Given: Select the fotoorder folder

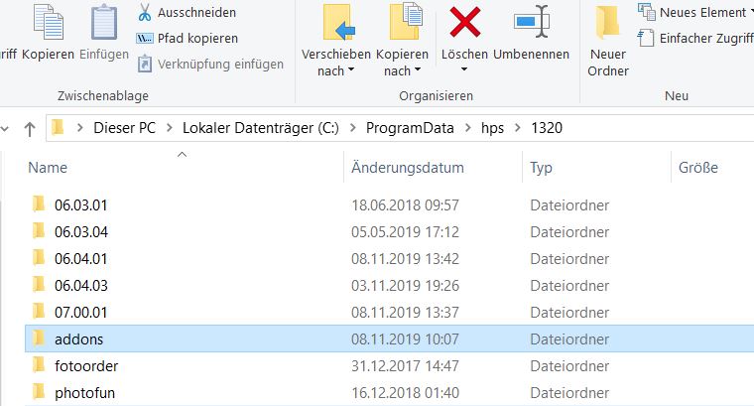Looking at the screenshot, I should (x=86, y=365).
